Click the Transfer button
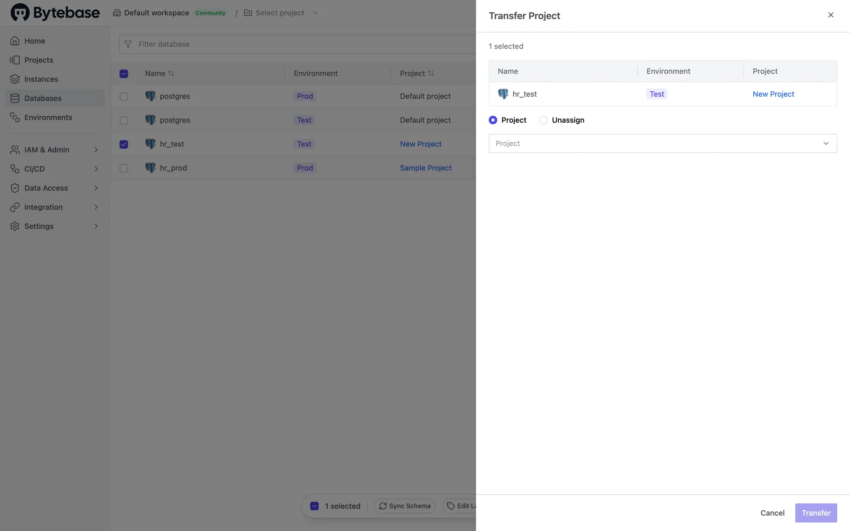The width and height of the screenshot is (850, 531). pyautogui.click(x=816, y=513)
